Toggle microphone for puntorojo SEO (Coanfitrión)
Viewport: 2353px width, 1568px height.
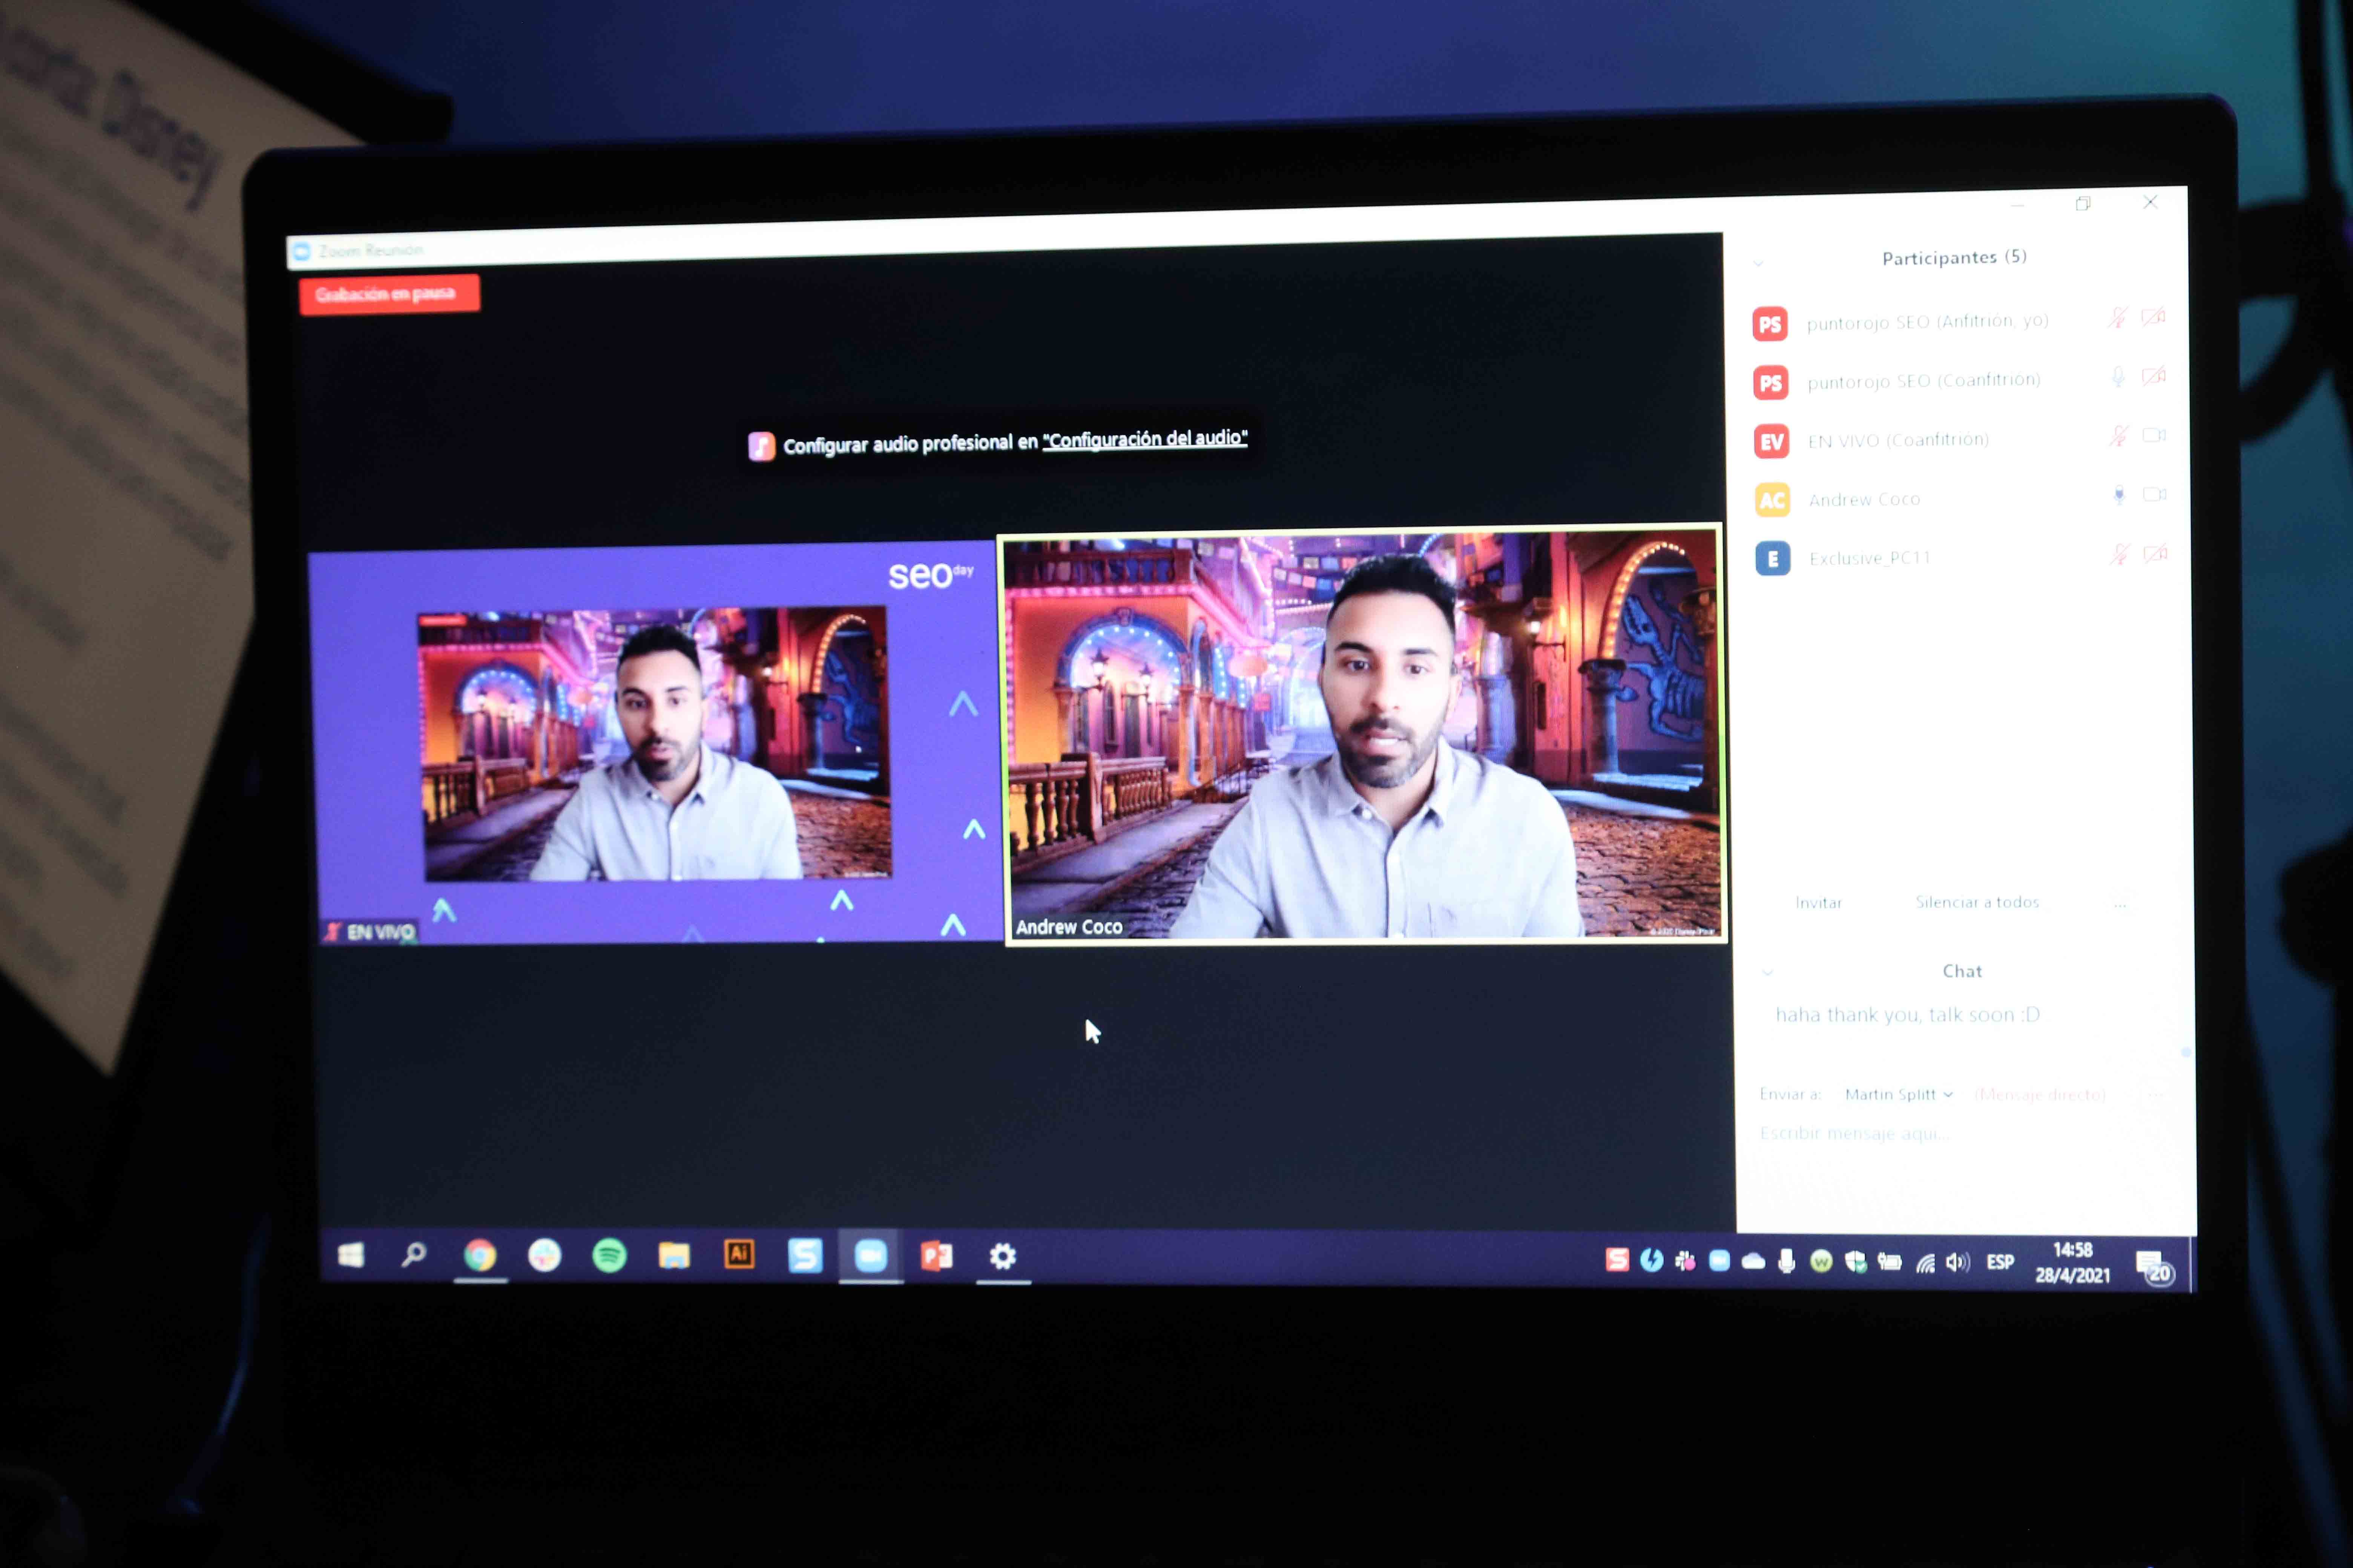[x=2118, y=377]
